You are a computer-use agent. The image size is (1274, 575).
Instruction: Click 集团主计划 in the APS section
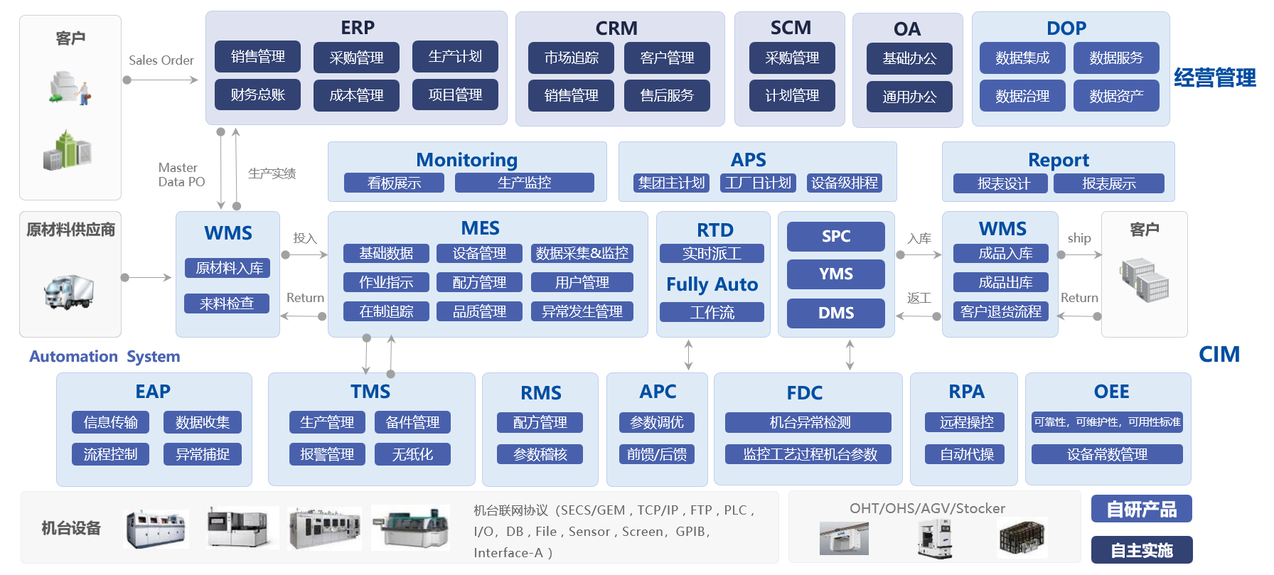coord(671,183)
